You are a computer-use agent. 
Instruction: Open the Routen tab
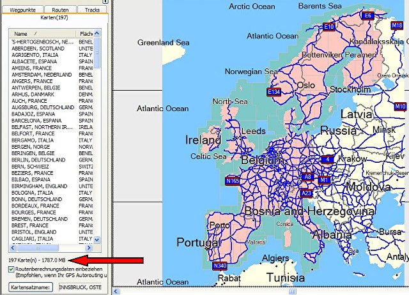click(60, 10)
